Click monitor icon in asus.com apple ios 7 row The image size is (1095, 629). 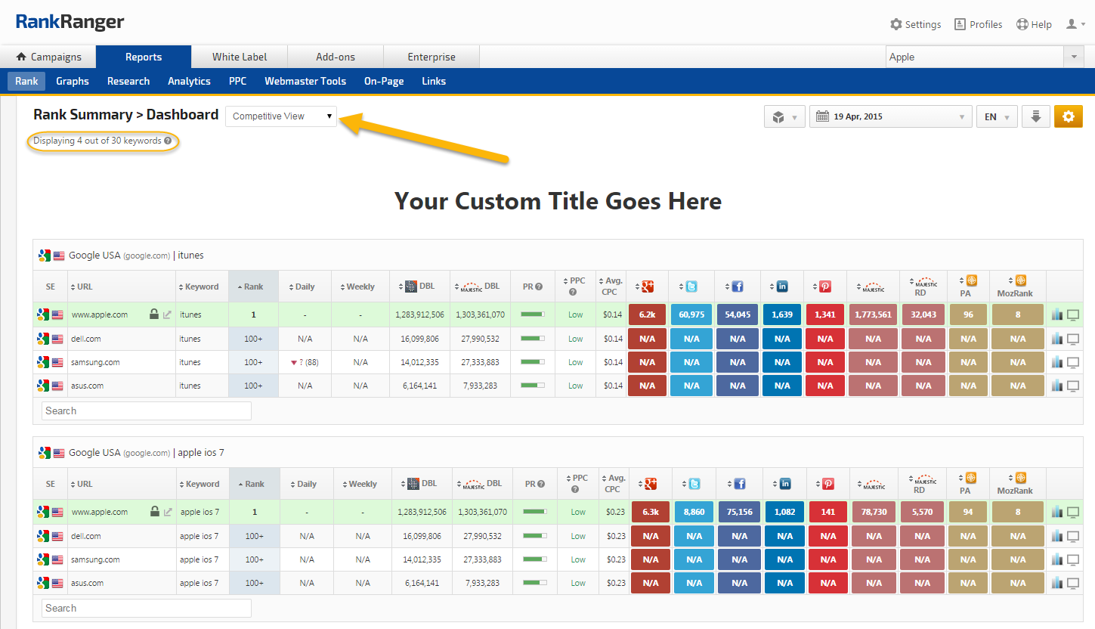(x=1072, y=583)
